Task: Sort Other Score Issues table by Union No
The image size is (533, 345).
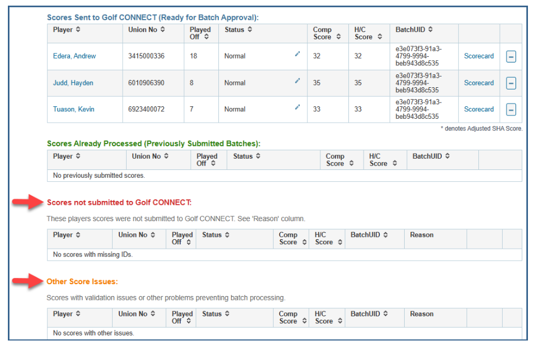Action: (153, 313)
